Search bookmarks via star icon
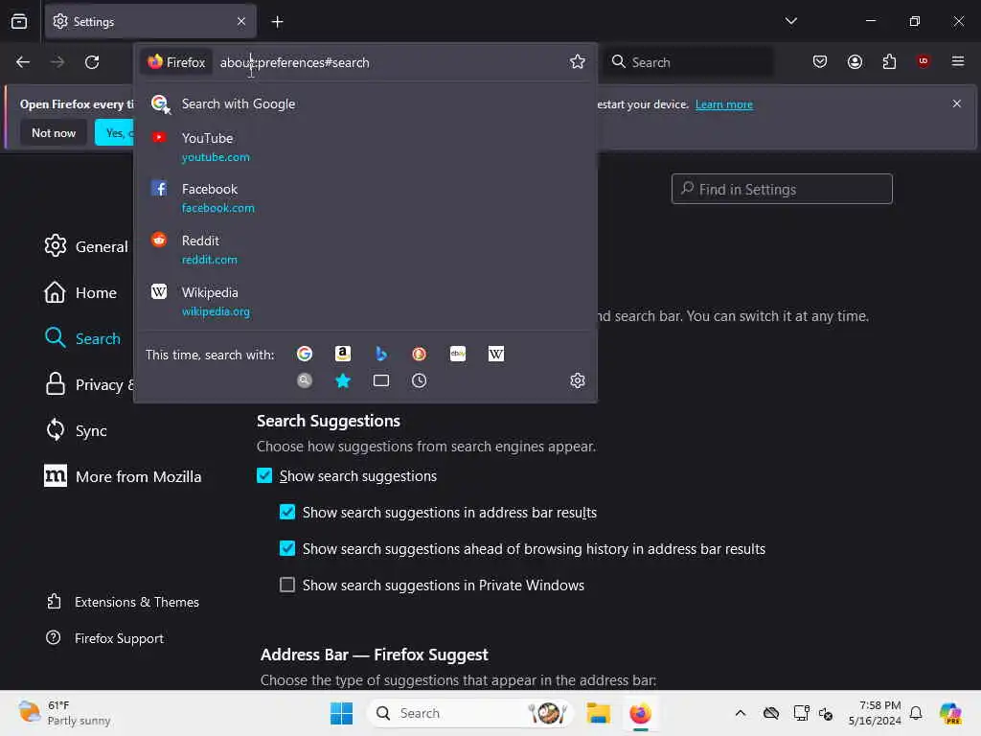981x736 pixels. (343, 380)
